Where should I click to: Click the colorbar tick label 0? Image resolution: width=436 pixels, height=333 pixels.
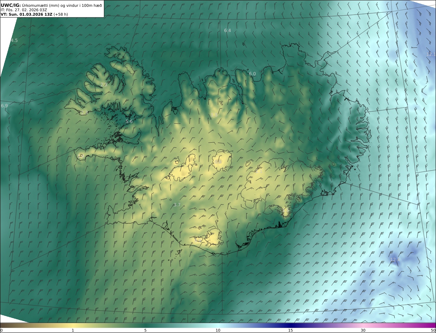point(1,331)
